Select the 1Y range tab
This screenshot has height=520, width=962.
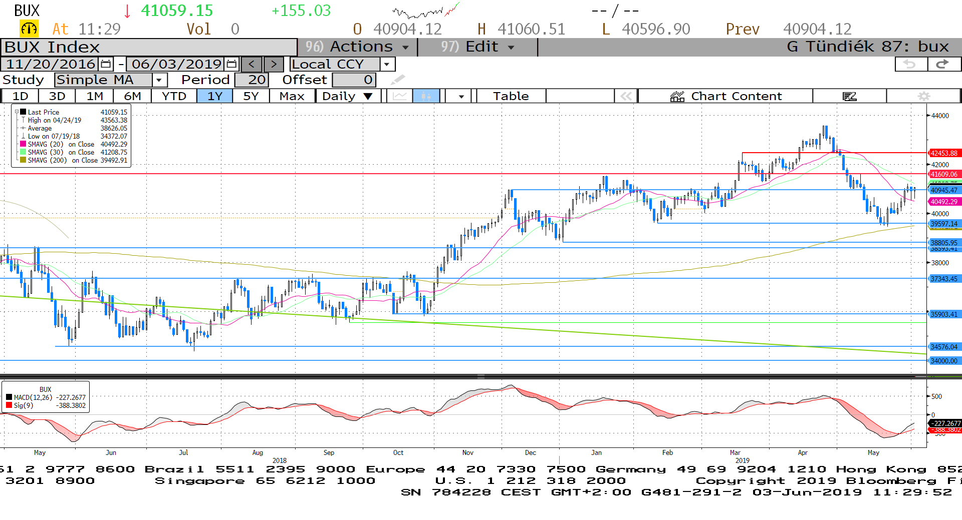pyautogui.click(x=215, y=96)
